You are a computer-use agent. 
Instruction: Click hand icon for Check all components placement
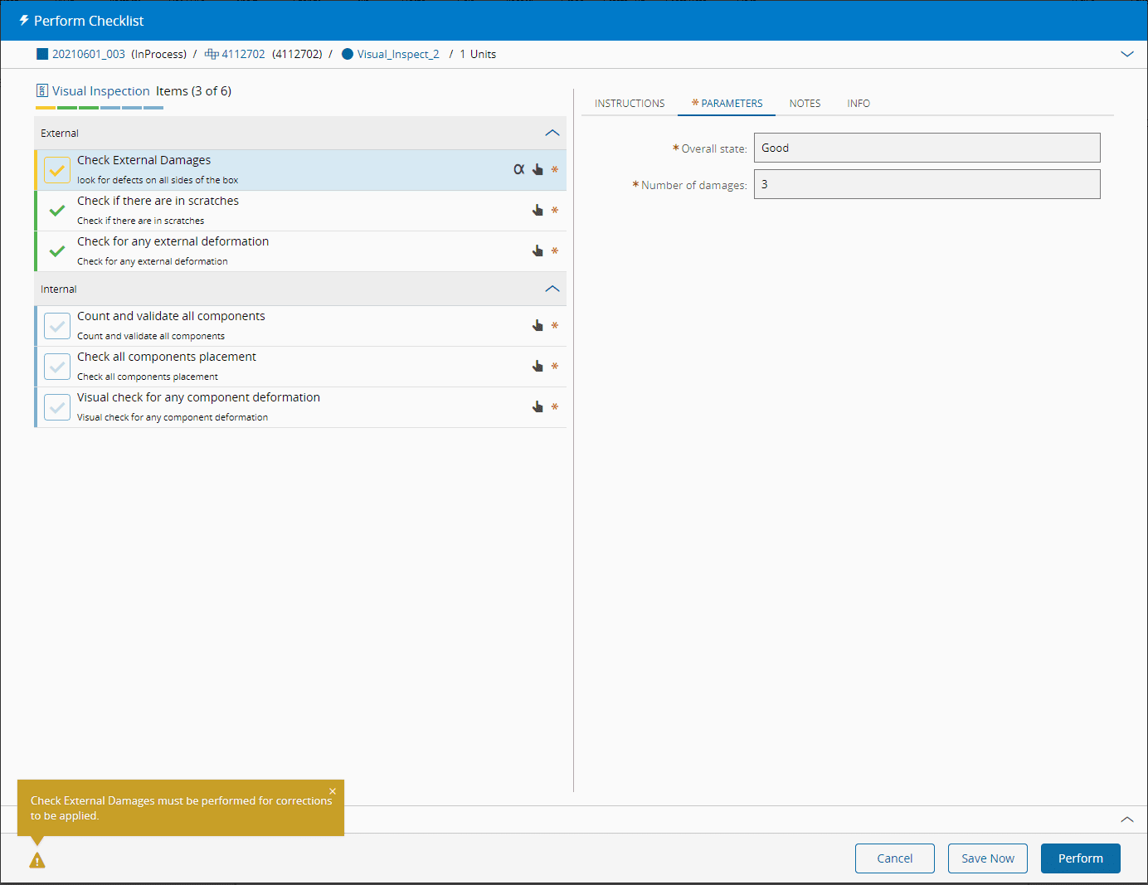coord(538,366)
